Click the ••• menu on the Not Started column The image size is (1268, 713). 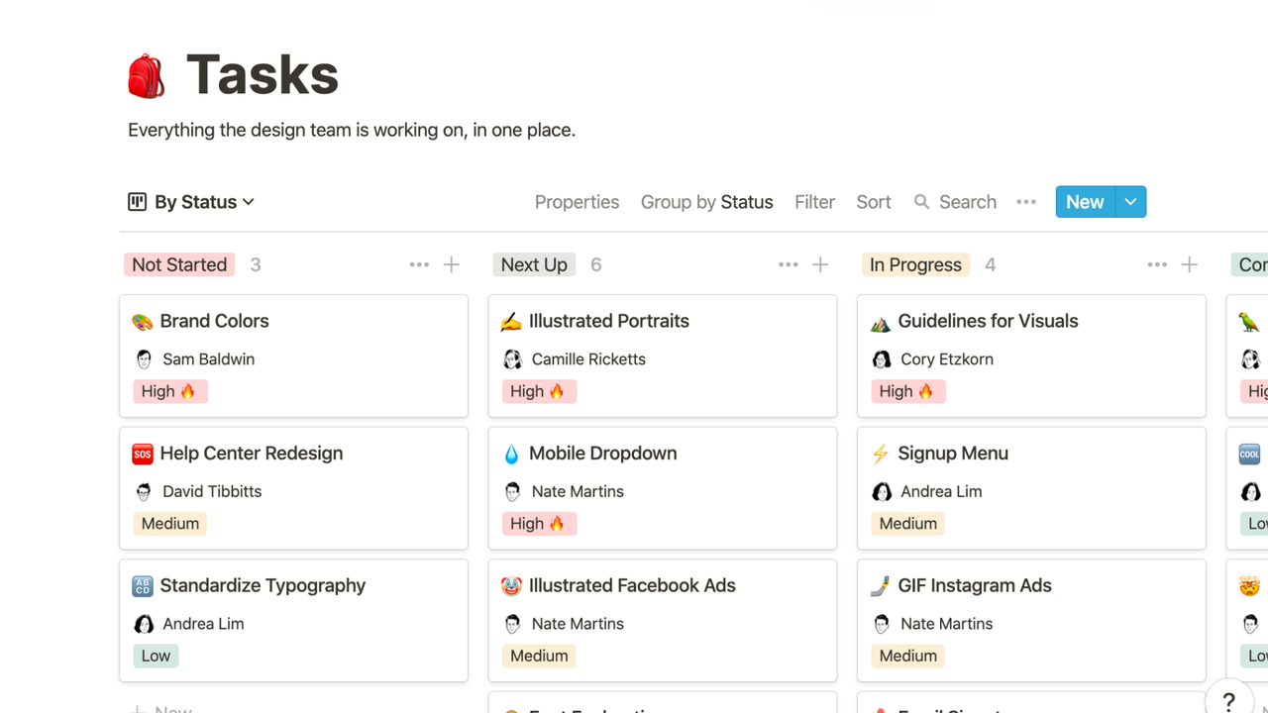point(419,264)
